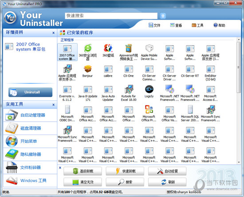Close the 详细资料 panel
Viewport: 244px width, 197px height.
pos(53,33)
